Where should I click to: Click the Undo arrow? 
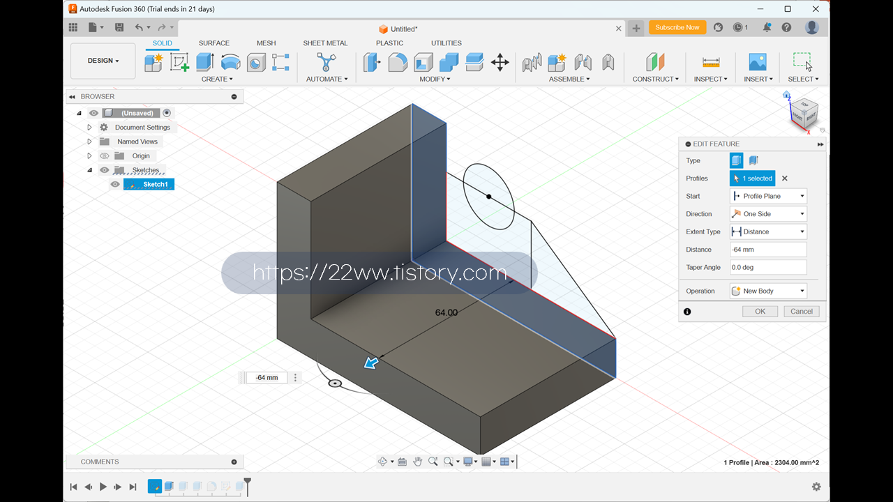pos(139,27)
